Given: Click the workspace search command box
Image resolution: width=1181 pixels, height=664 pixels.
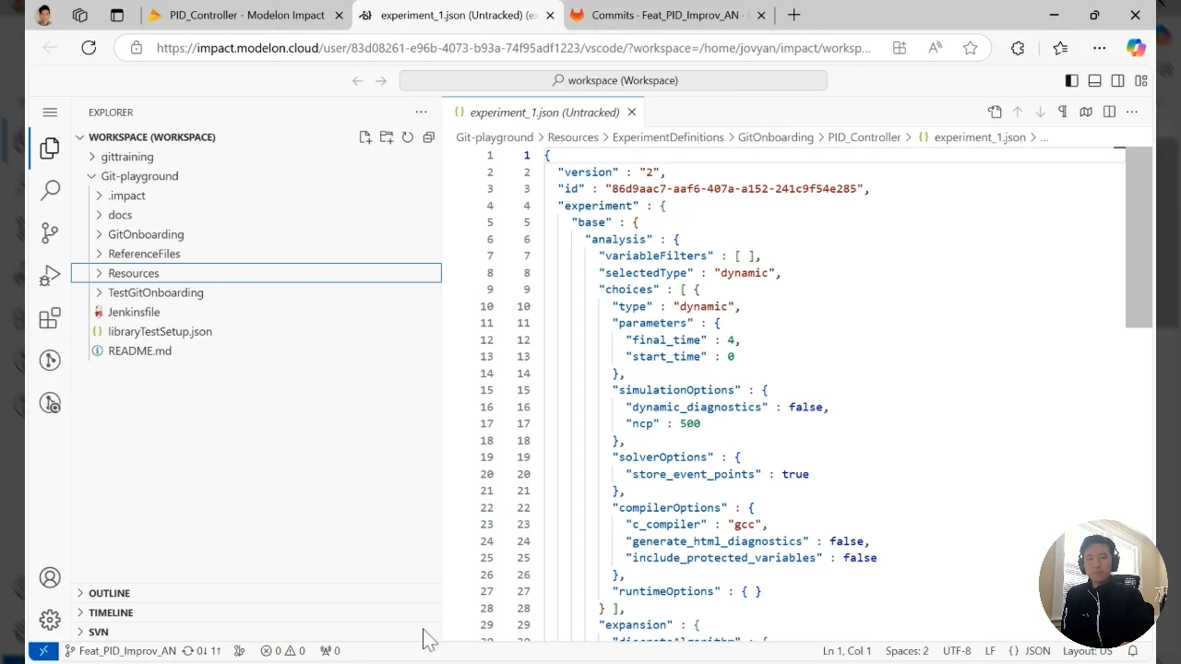Looking at the screenshot, I should coord(613,80).
